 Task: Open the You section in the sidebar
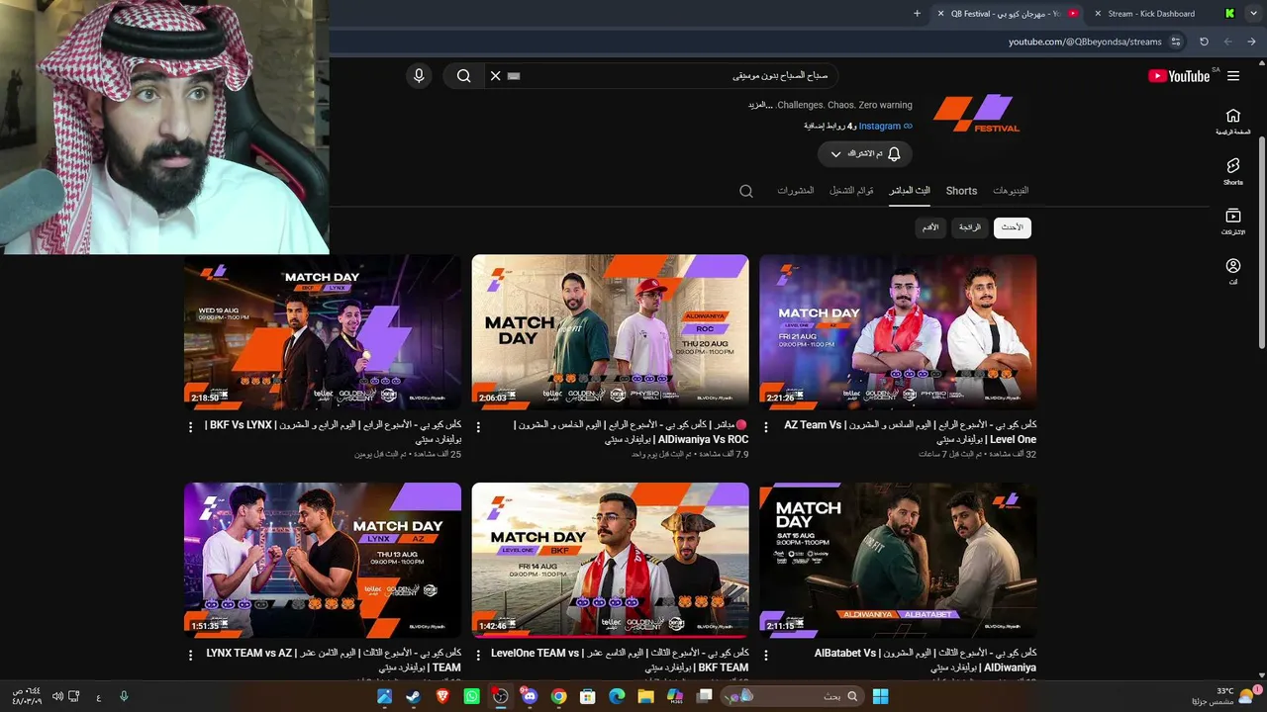[x=1233, y=272]
